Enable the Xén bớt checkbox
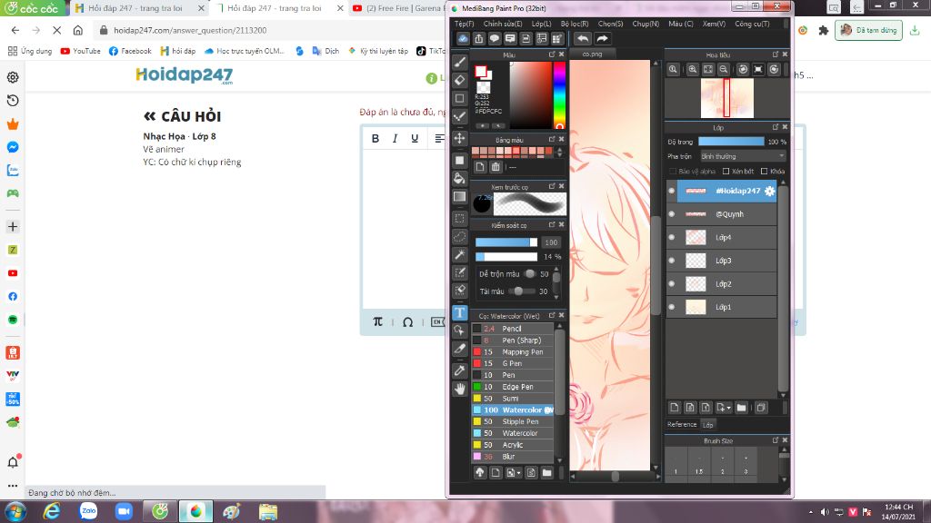931x523 pixels. (726, 172)
